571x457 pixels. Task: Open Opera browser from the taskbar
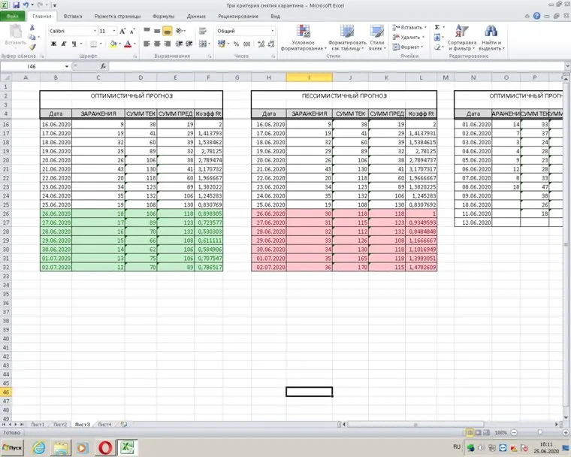(x=105, y=448)
